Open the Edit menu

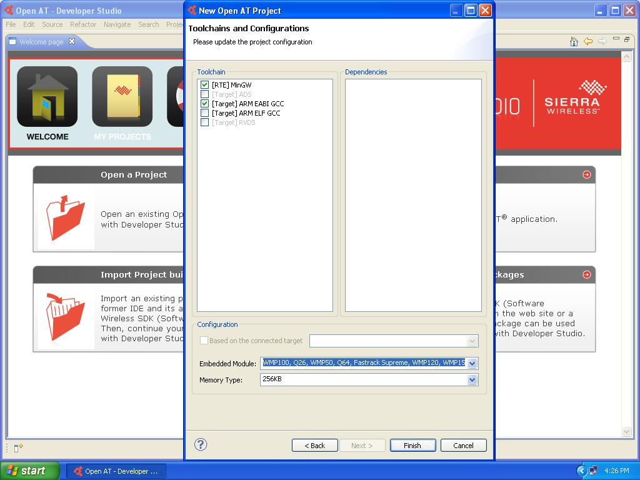[29, 24]
